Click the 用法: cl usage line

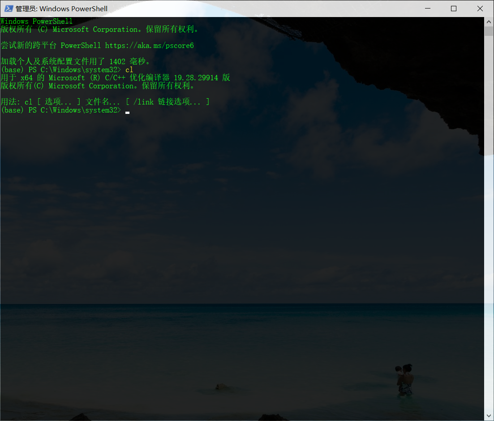103,102
